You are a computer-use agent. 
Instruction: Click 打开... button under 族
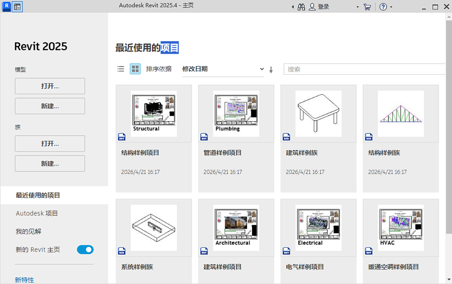pos(50,144)
